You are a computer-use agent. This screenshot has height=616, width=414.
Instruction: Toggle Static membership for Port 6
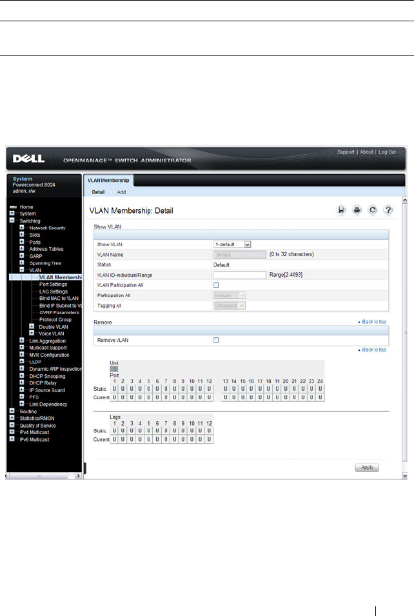[x=157, y=389]
